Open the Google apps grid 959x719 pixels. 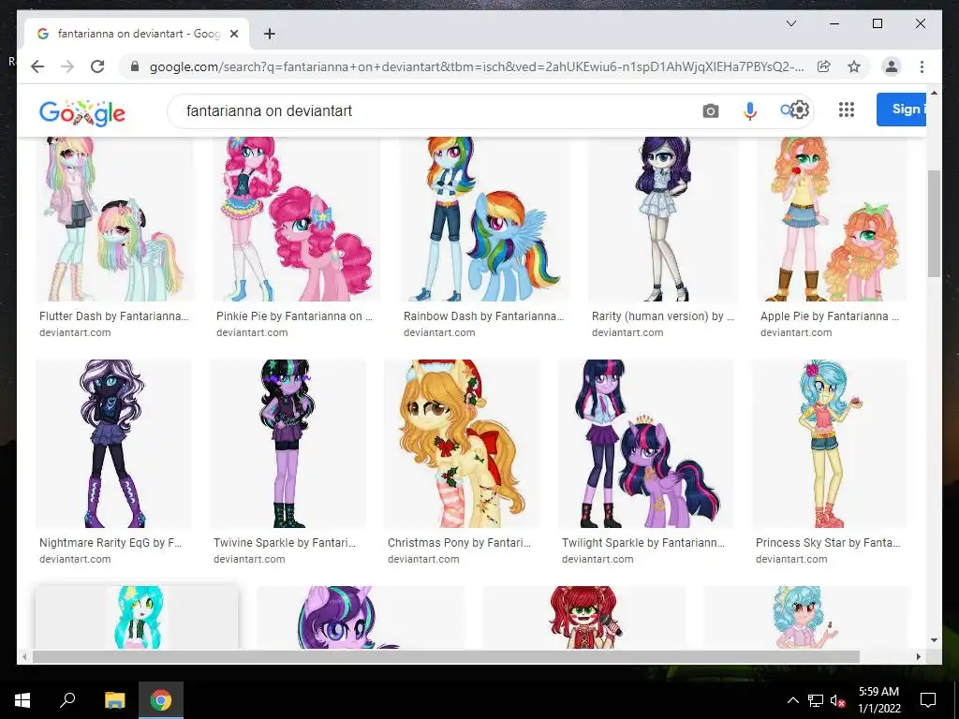(x=847, y=110)
